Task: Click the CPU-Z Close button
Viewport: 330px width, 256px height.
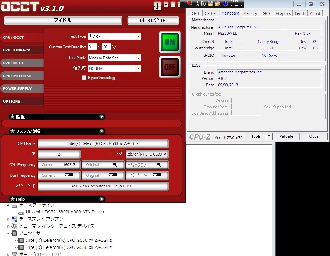Action: click(314, 136)
